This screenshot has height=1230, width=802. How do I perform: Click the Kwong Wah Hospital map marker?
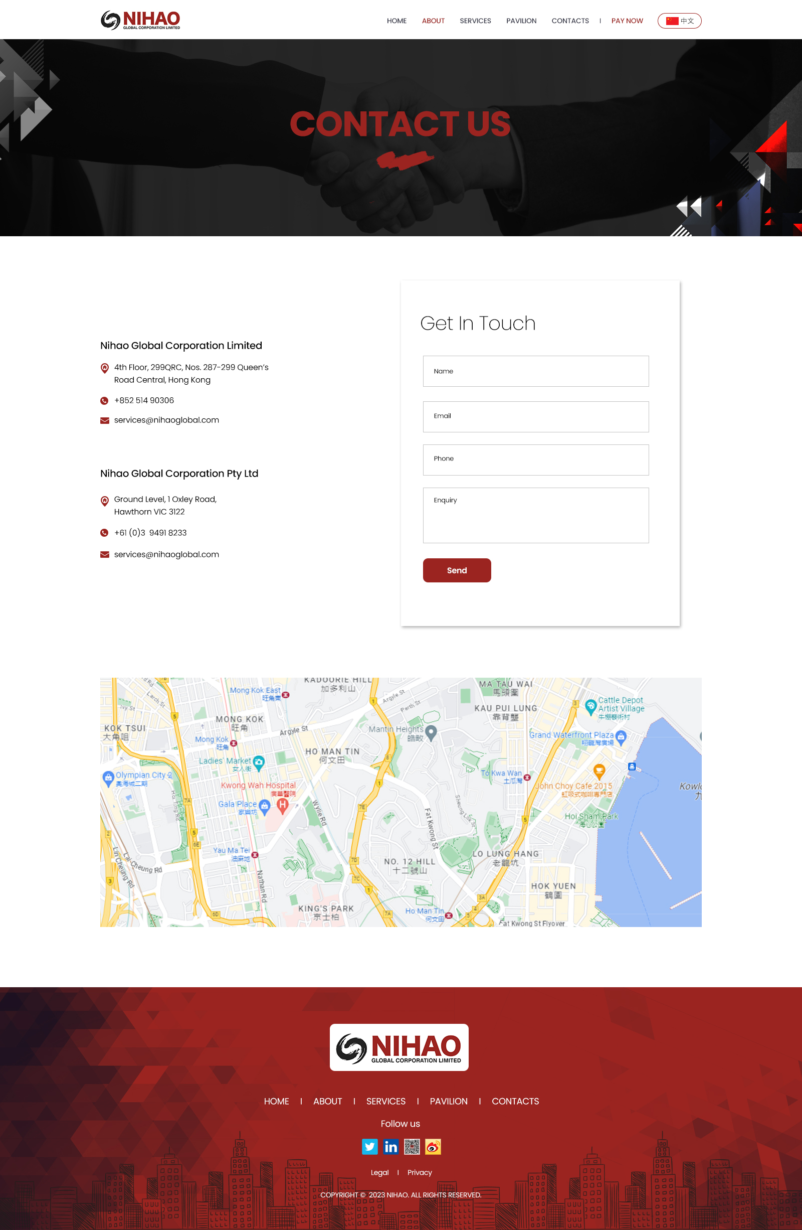click(283, 805)
